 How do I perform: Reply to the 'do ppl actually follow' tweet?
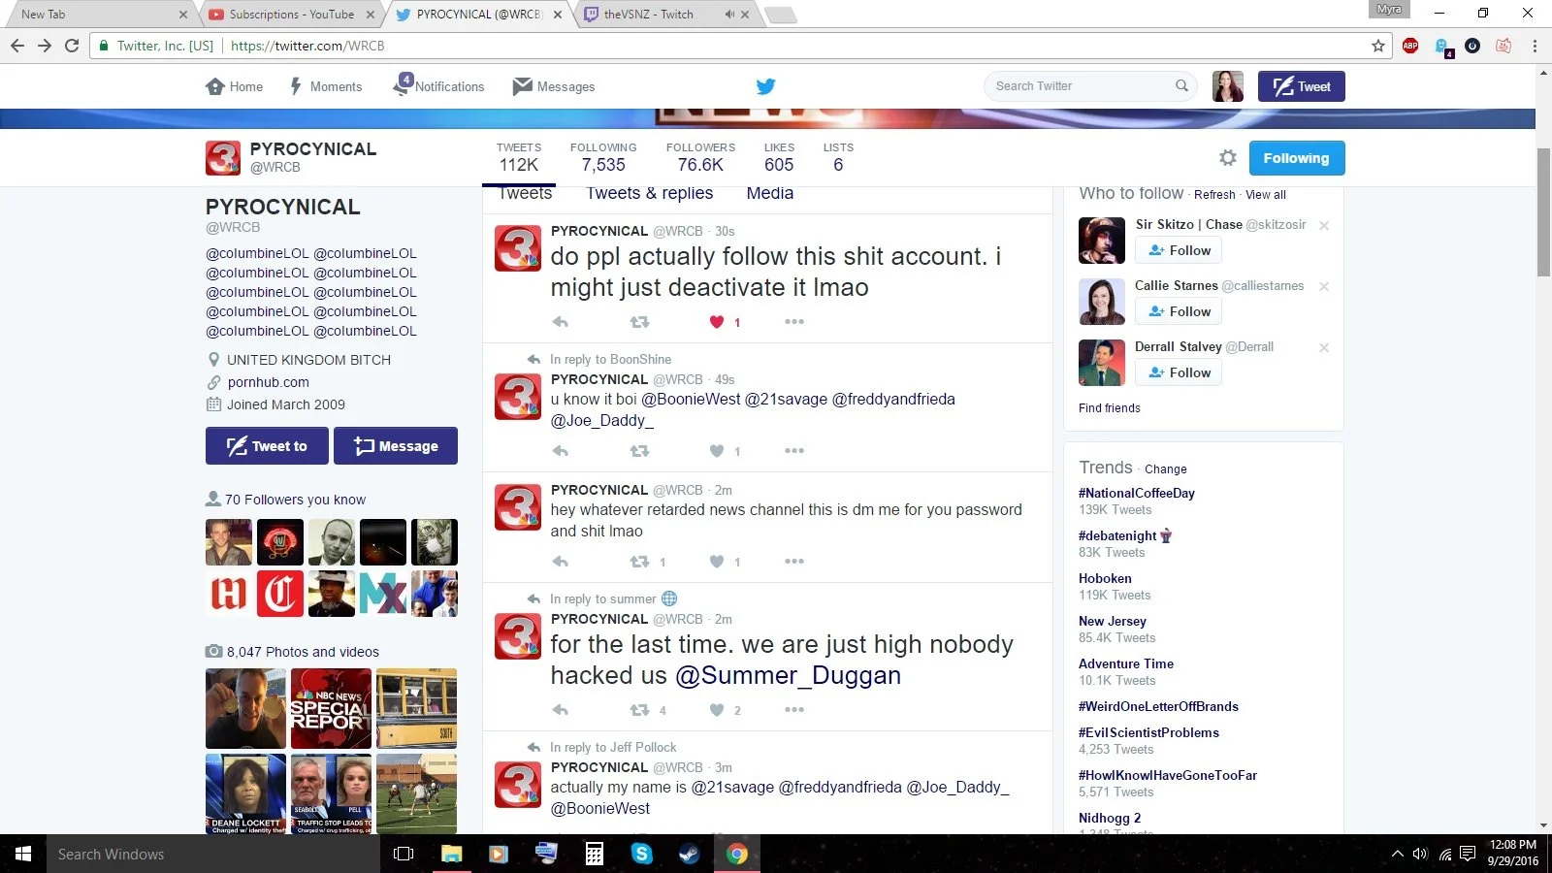tap(561, 322)
